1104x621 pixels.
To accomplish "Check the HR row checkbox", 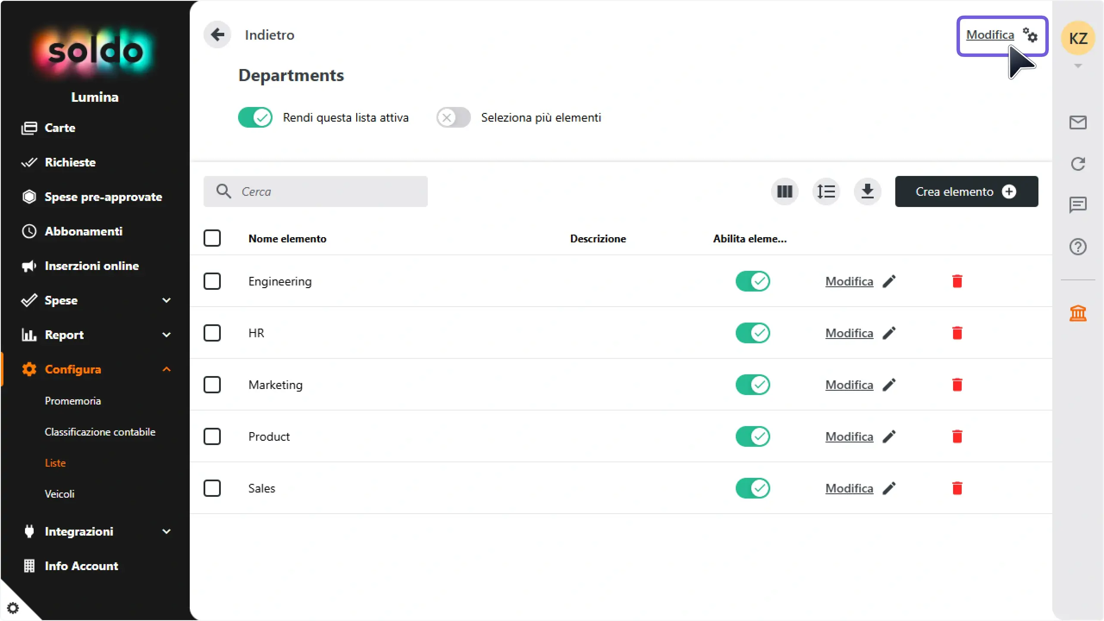I will (212, 333).
